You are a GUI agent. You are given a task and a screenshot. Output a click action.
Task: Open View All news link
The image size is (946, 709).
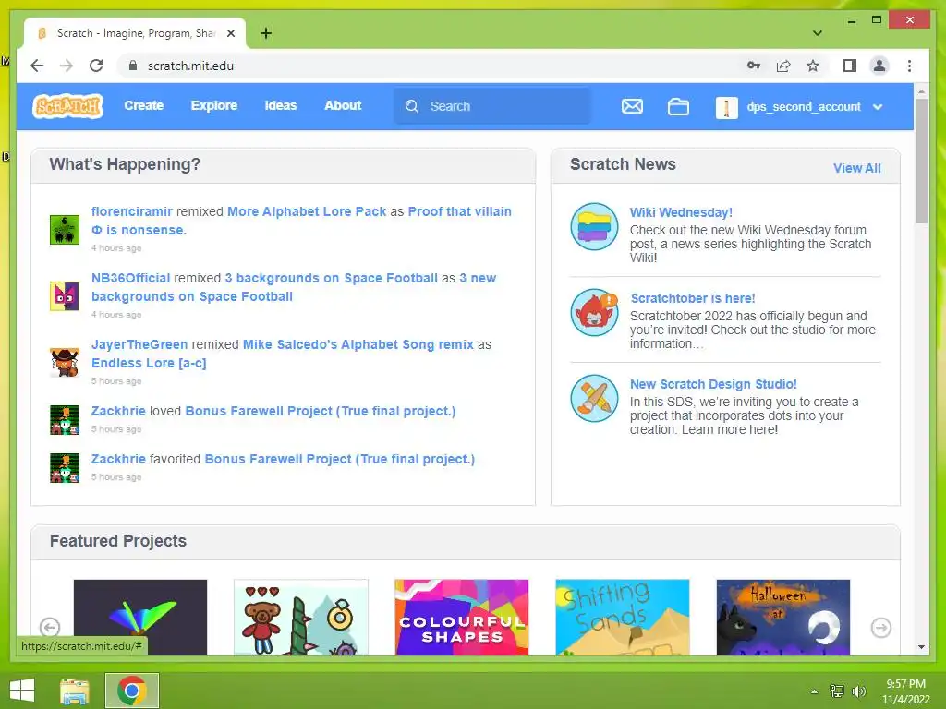pos(856,168)
